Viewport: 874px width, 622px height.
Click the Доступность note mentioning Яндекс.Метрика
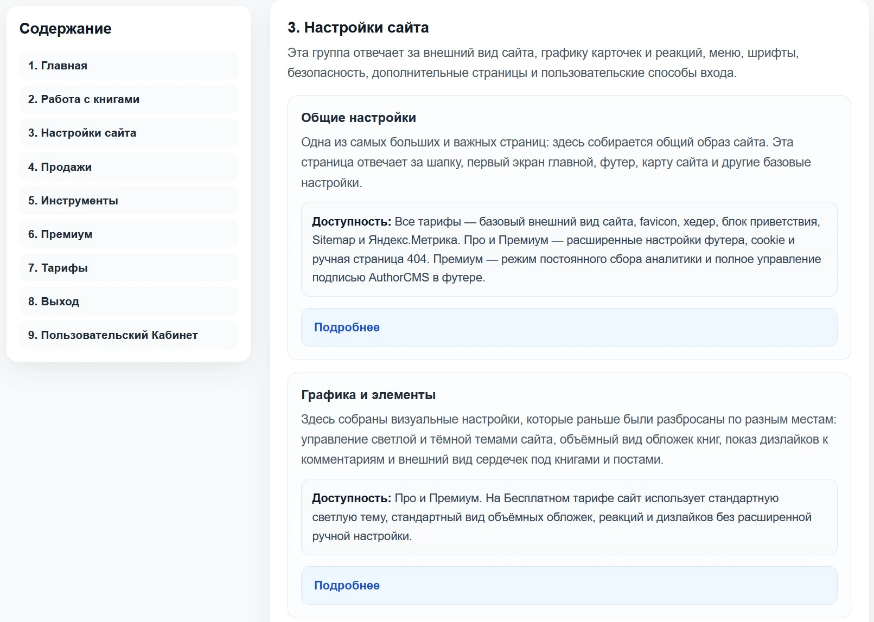pyautogui.click(x=569, y=249)
